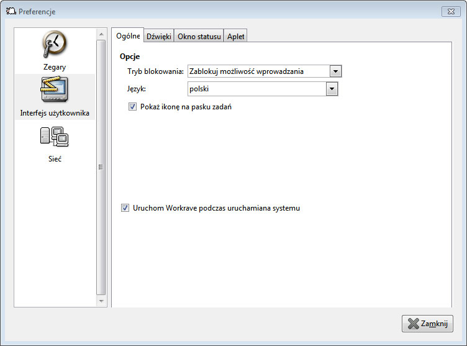This screenshot has height=346, width=467.
Task: Toggle the Pokaż ikonę na pasku zadań checkbox
Action: 132,107
